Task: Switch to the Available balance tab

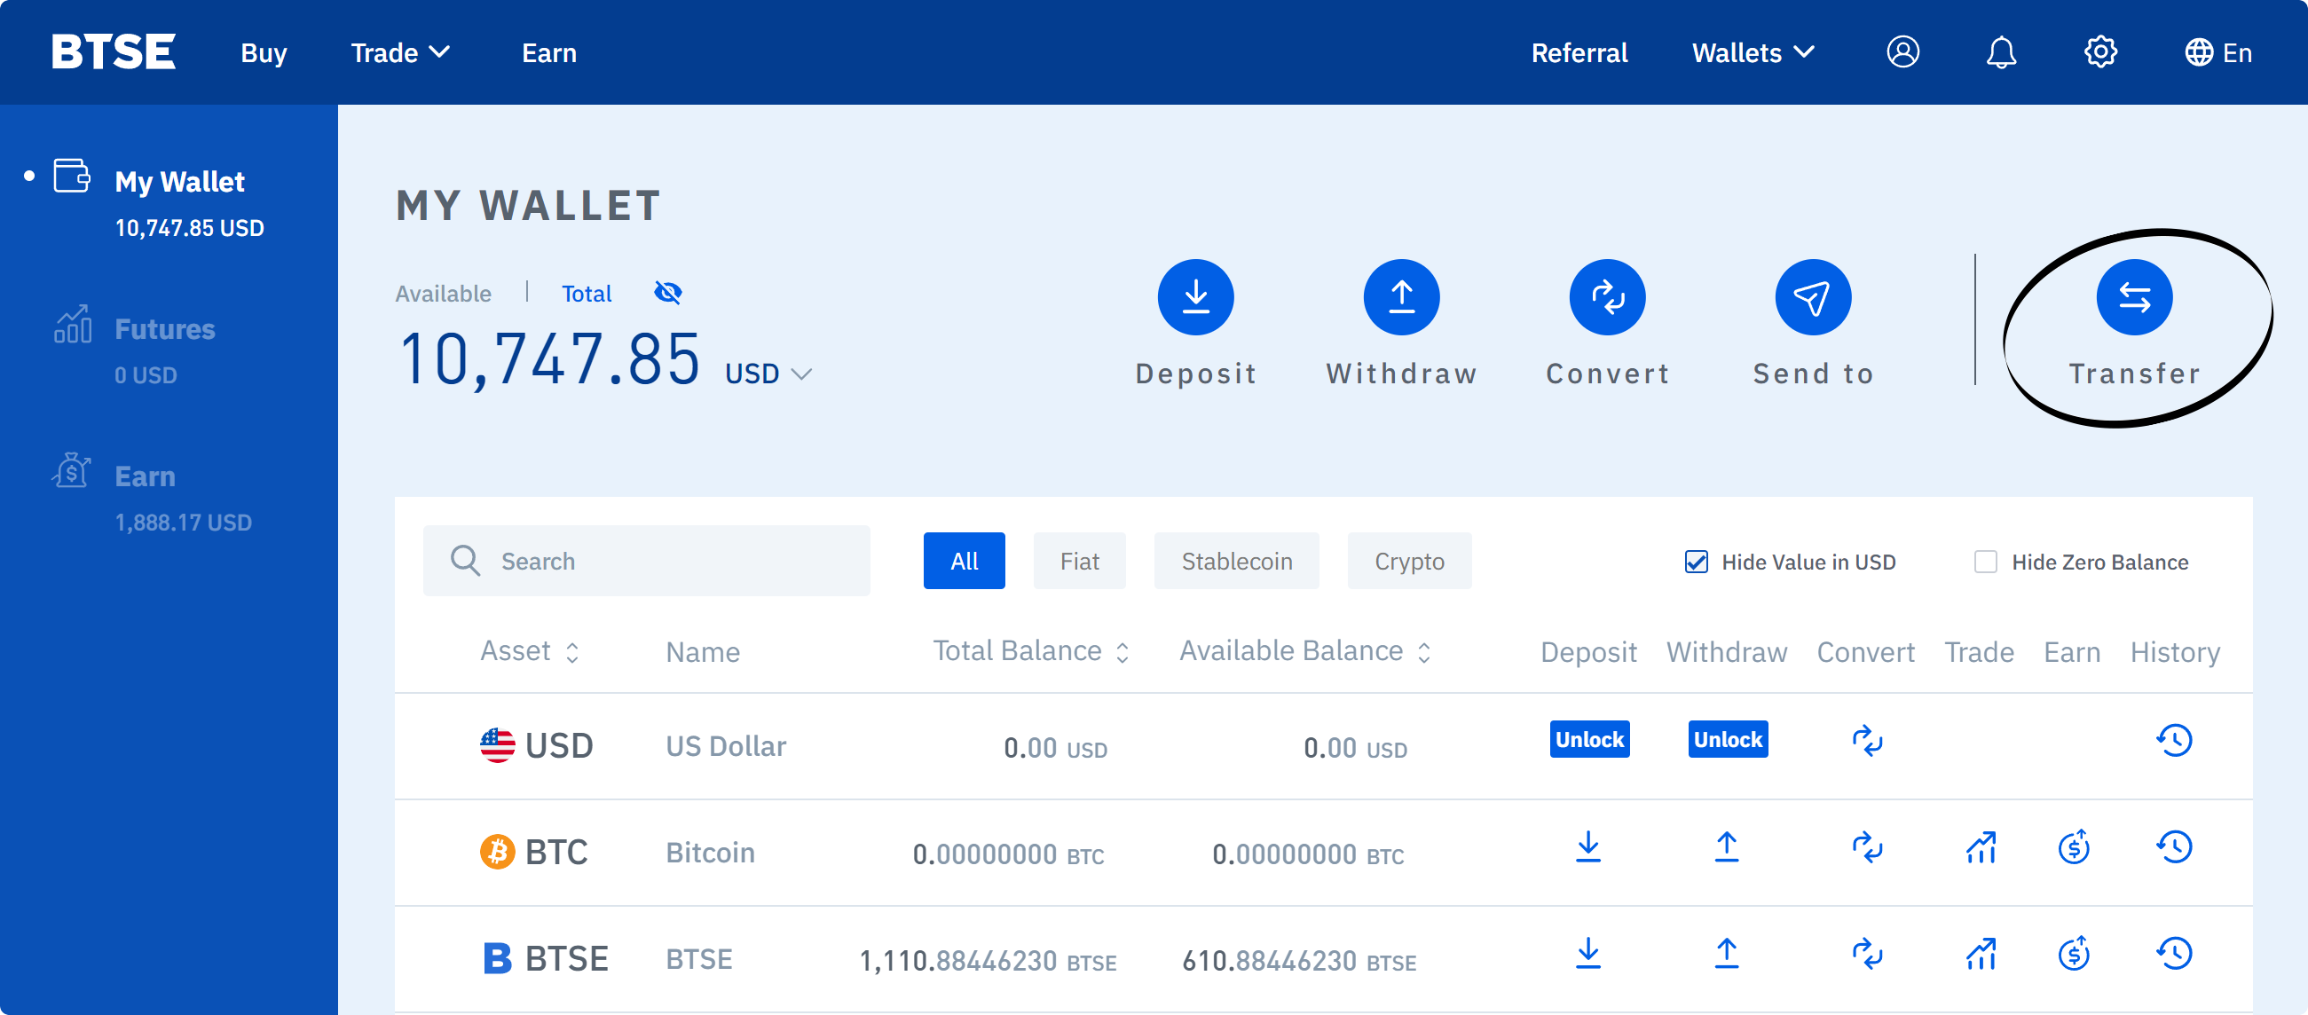Action: [443, 294]
